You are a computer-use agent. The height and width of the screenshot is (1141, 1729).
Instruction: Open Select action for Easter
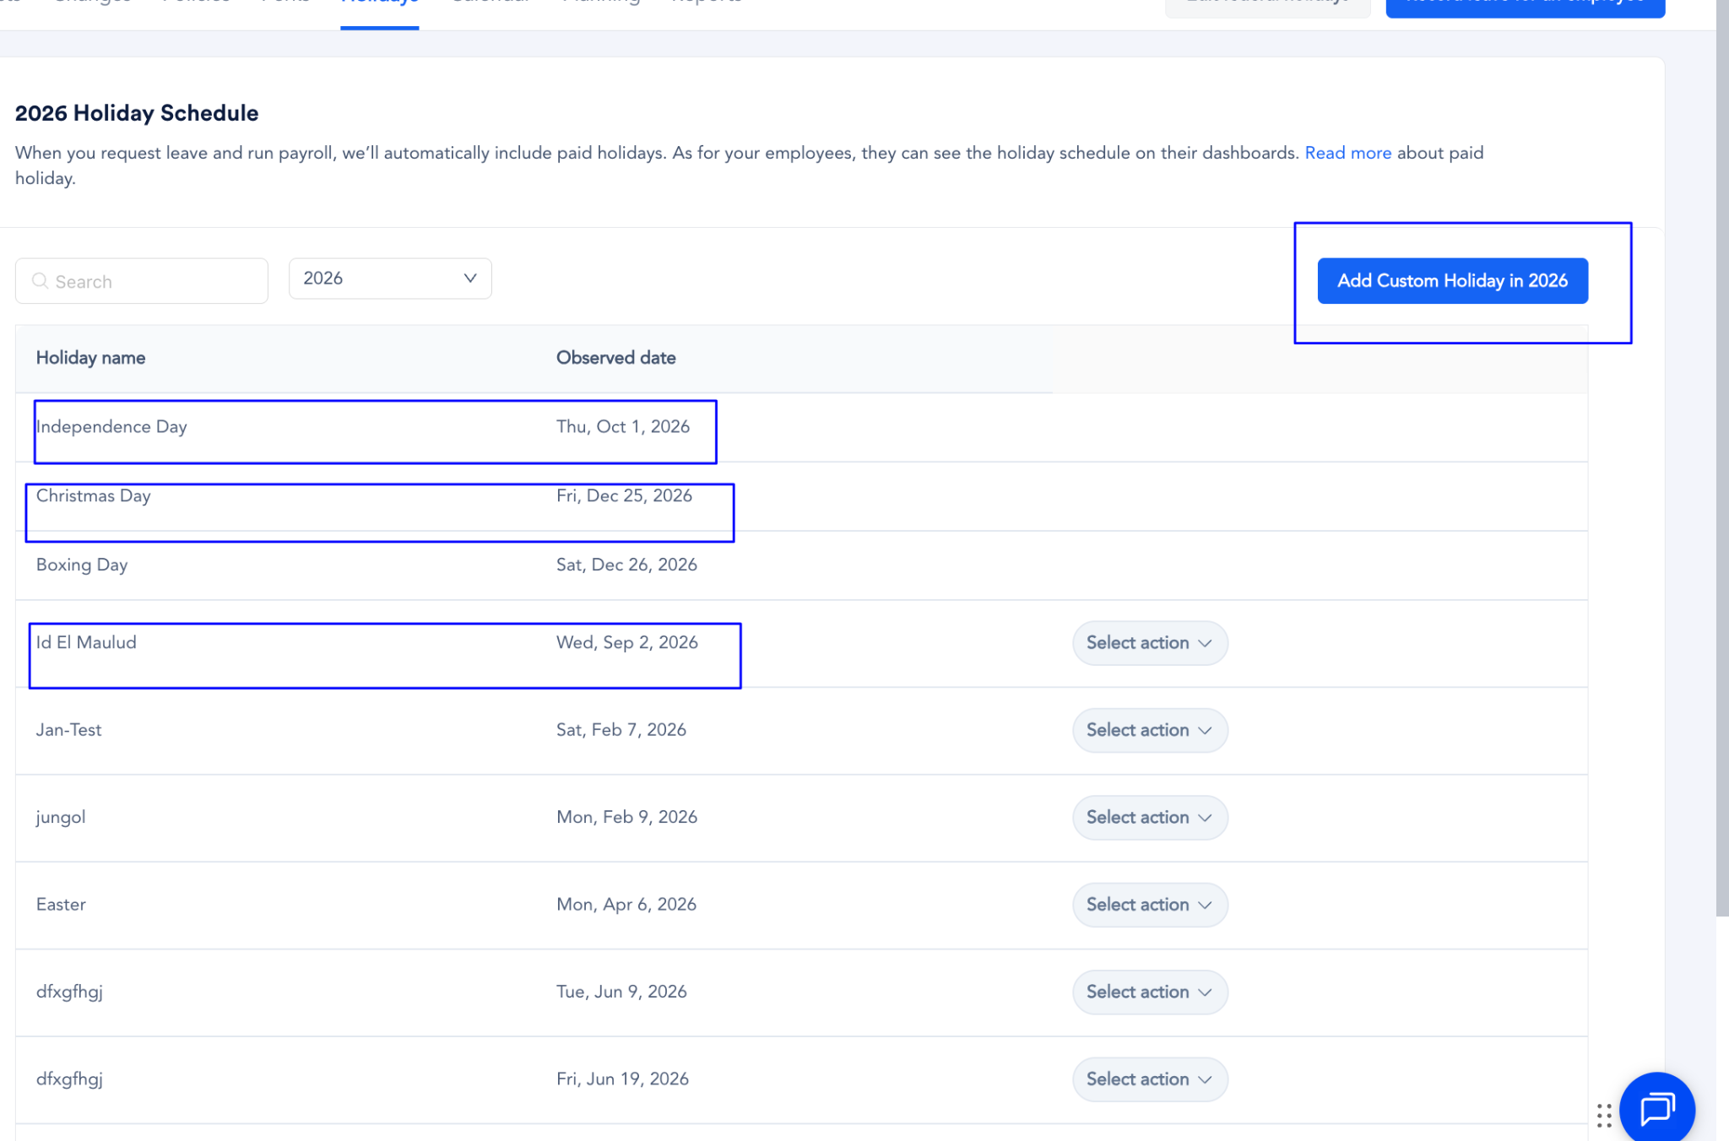pyautogui.click(x=1150, y=905)
